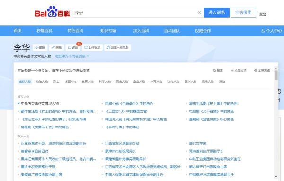Open 都市生活剧《护卫者》中的角色 link
The image size is (284, 181).
(213, 104)
